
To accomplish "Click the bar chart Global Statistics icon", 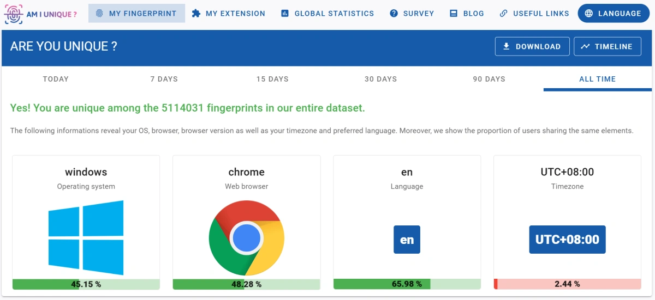I will click(285, 14).
